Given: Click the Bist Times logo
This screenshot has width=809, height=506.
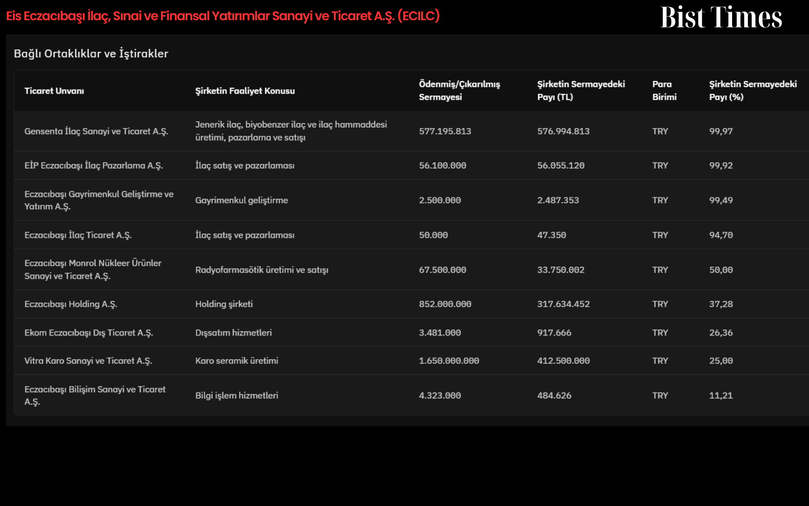Looking at the screenshot, I should [x=721, y=17].
